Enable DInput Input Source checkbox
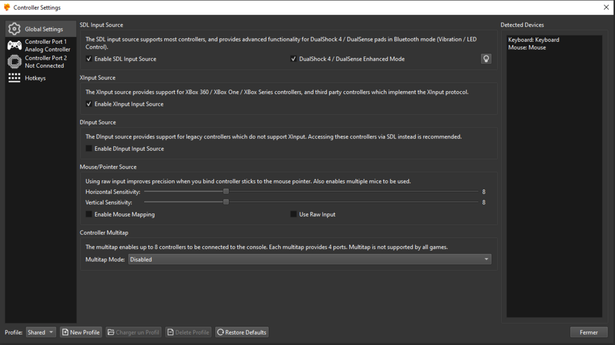This screenshot has width=615, height=345. [x=89, y=149]
